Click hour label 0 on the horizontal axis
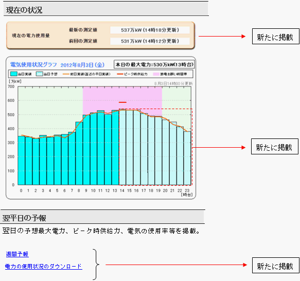The height and width of the screenshot is (281, 300). (21, 190)
